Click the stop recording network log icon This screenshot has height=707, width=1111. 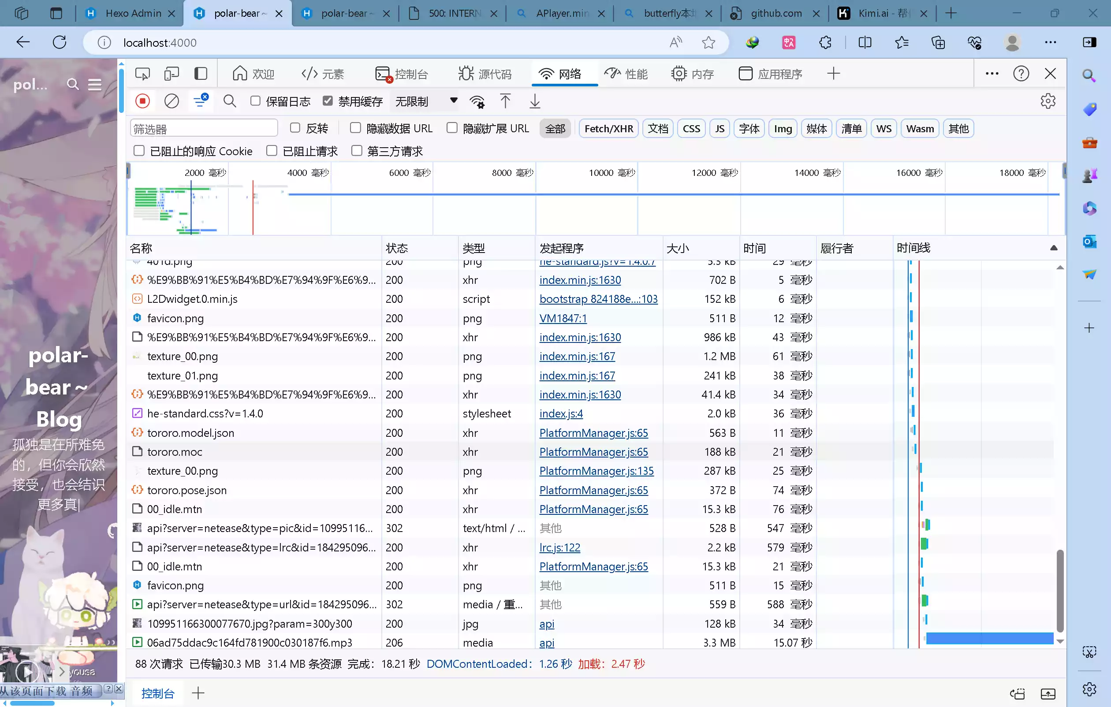tap(142, 101)
